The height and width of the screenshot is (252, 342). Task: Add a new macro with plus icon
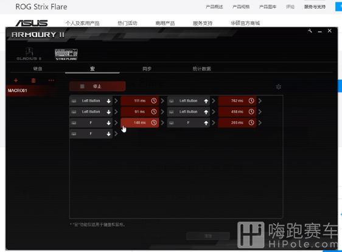[x=16, y=80]
